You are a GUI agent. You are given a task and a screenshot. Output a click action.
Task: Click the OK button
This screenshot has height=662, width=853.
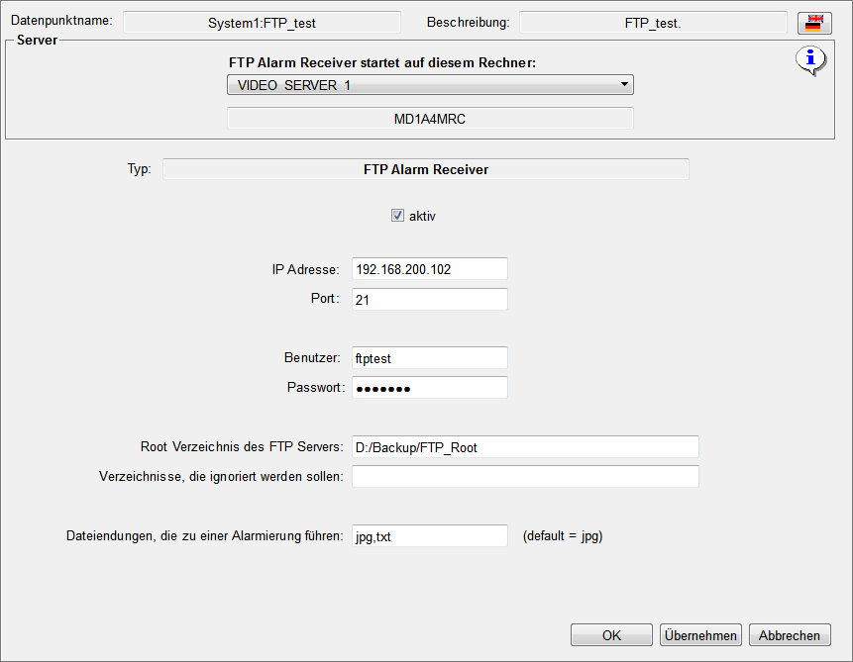click(x=611, y=635)
